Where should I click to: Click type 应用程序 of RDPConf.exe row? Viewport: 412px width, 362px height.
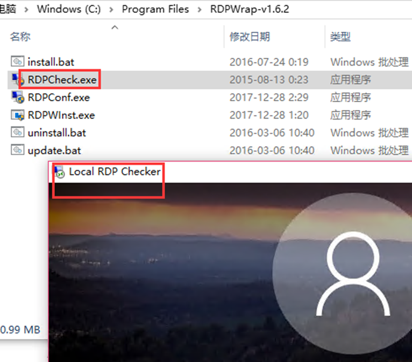coord(351,98)
